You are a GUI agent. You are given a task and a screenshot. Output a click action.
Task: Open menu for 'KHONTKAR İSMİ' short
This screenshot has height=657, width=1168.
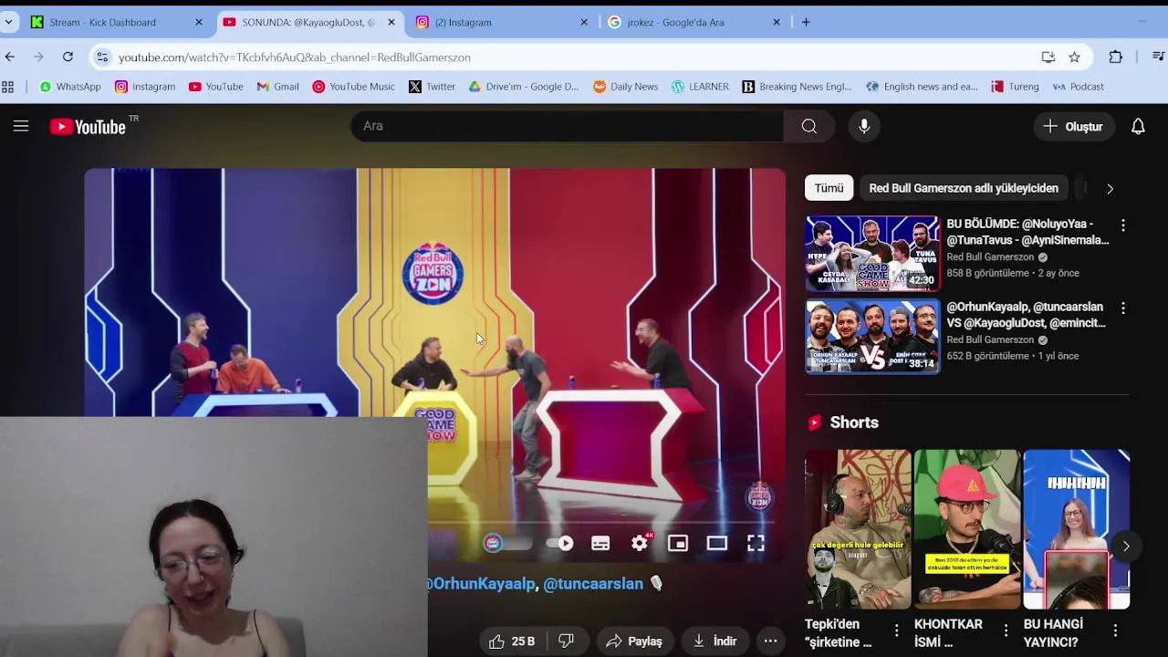(1006, 631)
